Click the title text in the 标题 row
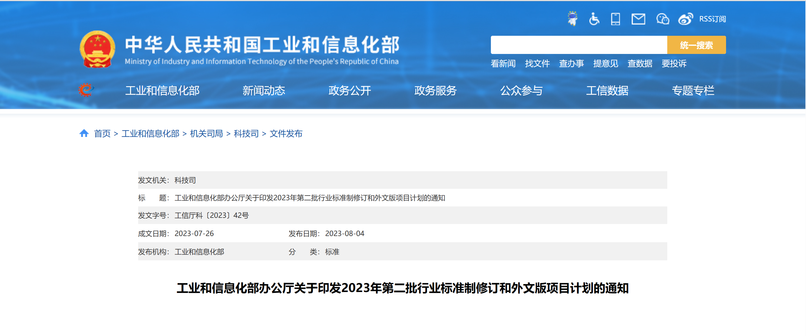 click(x=310, y=198)
